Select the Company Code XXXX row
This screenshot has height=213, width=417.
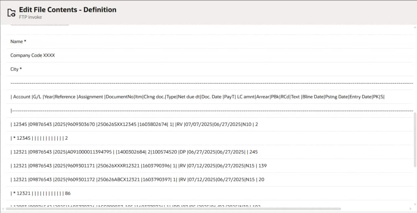(33, 55)
